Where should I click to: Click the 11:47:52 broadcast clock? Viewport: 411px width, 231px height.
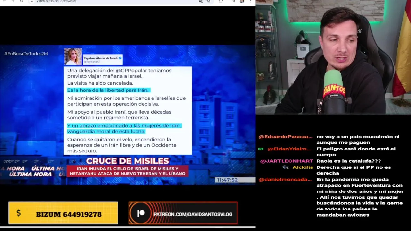pyautogui.click(x=227, y=180)
